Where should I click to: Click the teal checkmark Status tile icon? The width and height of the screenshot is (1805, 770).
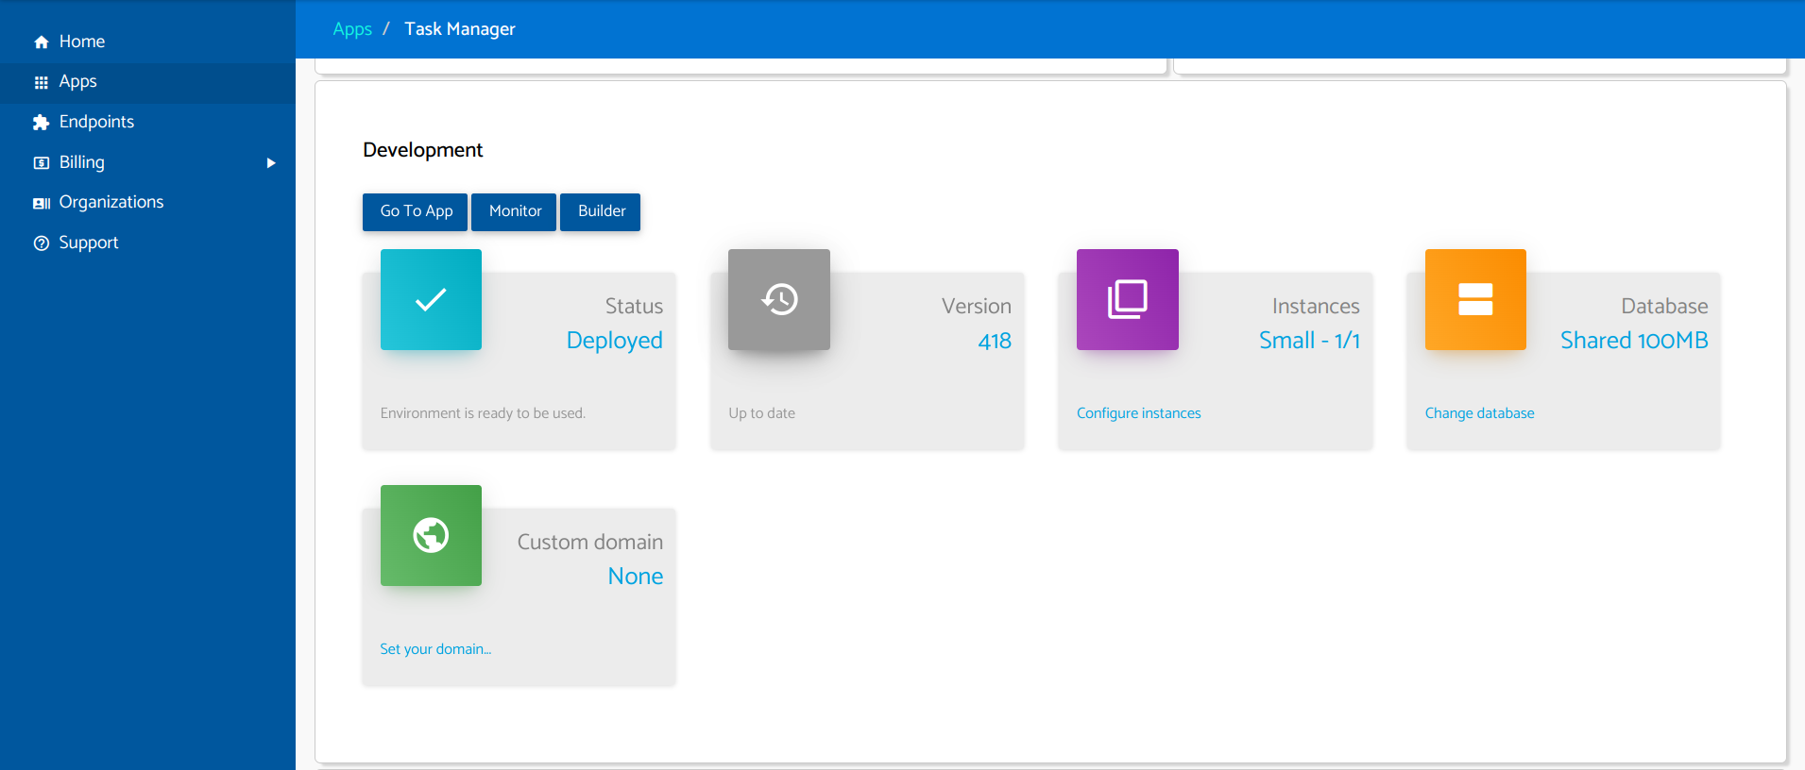pyautogui.click(x=431, y=299)
